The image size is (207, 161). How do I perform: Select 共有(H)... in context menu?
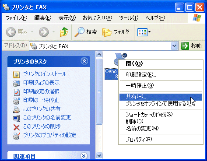[161, 97]
